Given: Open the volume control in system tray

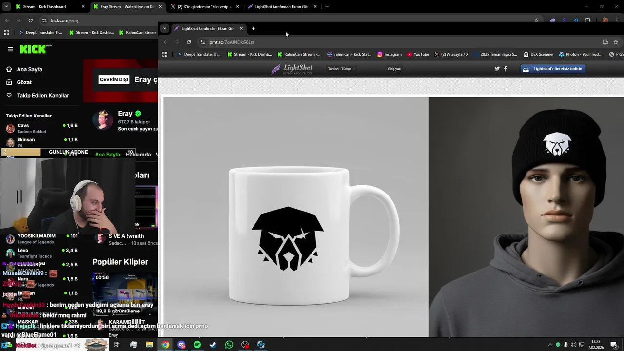Looking at the screenshot, I should [573, 345].
